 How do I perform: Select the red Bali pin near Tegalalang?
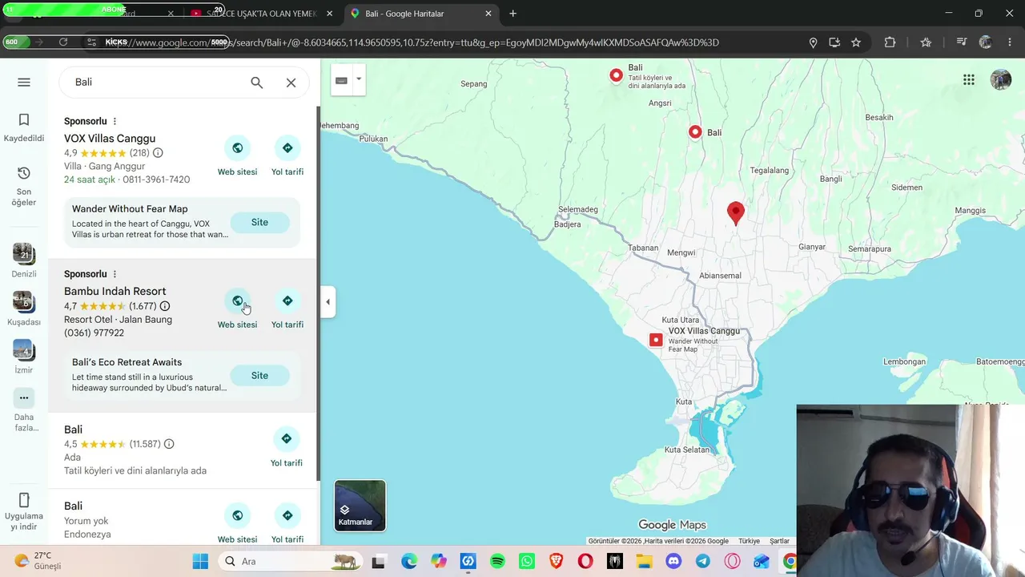(695, 132)
